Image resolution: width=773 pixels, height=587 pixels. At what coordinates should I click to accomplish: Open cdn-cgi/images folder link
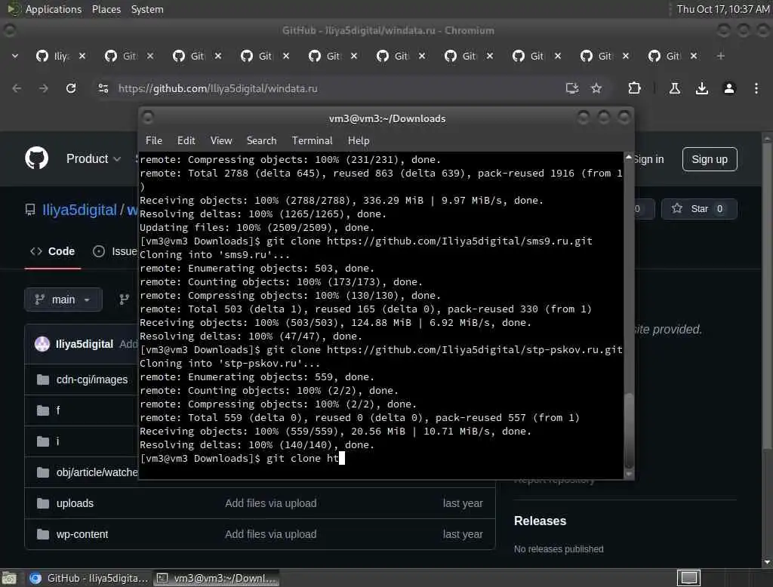click(x=92, y=380)
